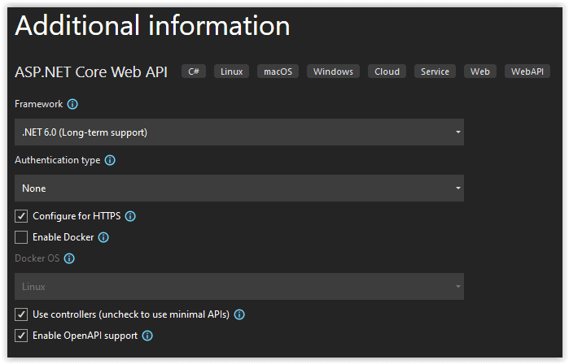Click the Linux tag in the header
This screenshot has height=364, width=569.
[x=231, y=71]
